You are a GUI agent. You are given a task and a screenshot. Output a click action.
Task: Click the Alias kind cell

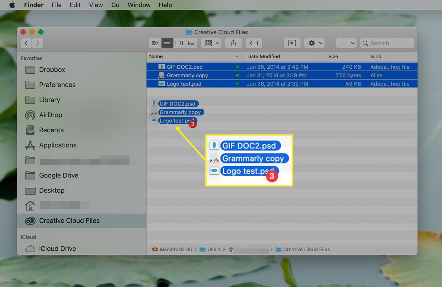[376, 75]
